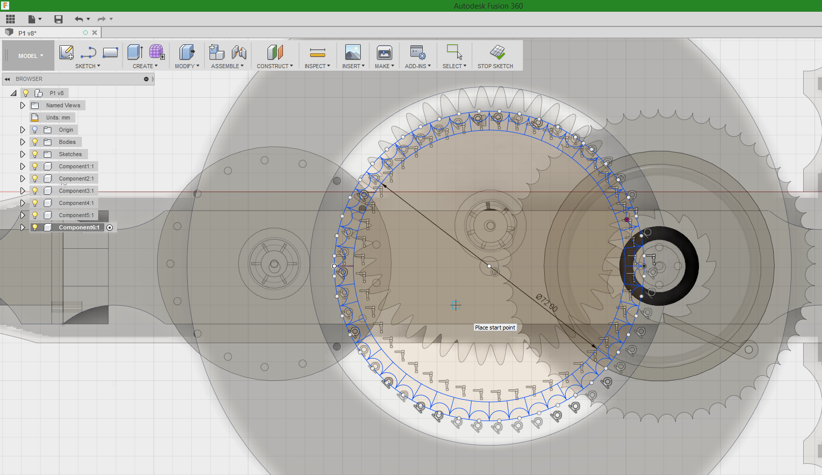The image size is (822, 475).
Task: Open the CONSTRUCT menu
Action: point(275,66)
